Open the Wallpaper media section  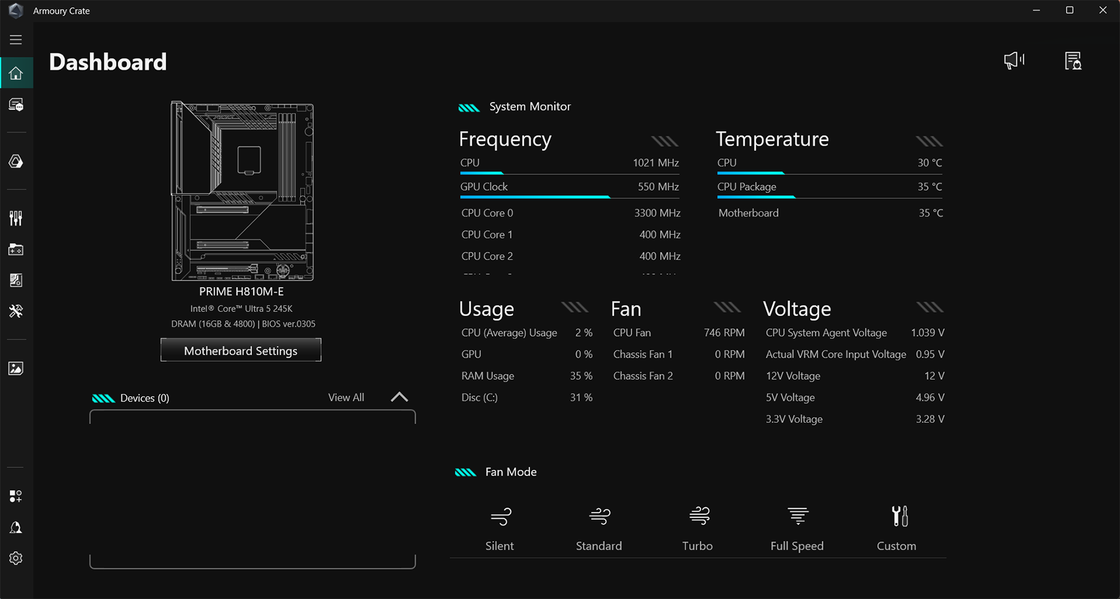point(16,367)
